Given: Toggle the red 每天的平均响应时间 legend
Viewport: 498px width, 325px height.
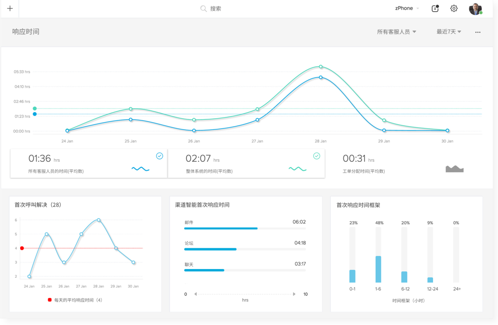Looking at the screenshot, I should [50, 300].
